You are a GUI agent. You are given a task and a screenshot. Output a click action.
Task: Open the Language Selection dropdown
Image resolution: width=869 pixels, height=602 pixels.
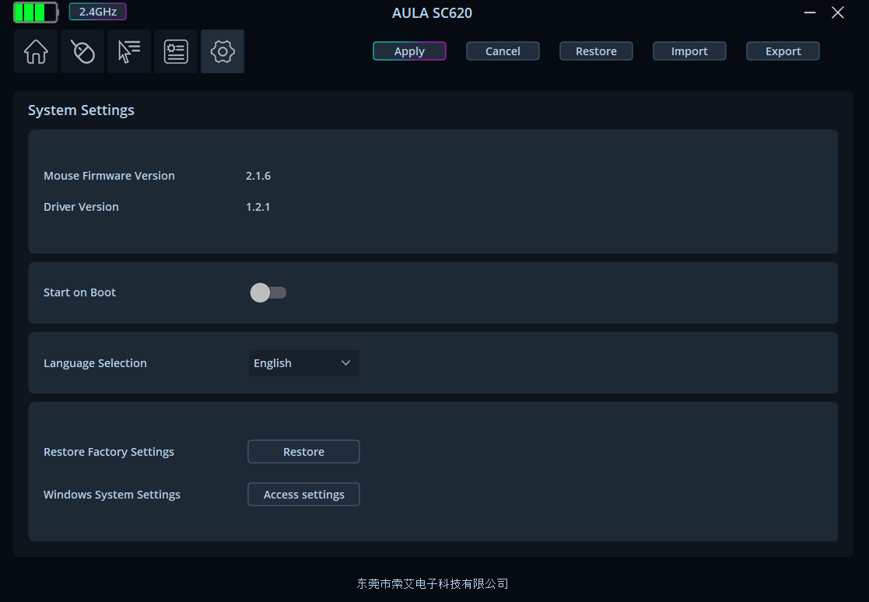tap(303, 363)
